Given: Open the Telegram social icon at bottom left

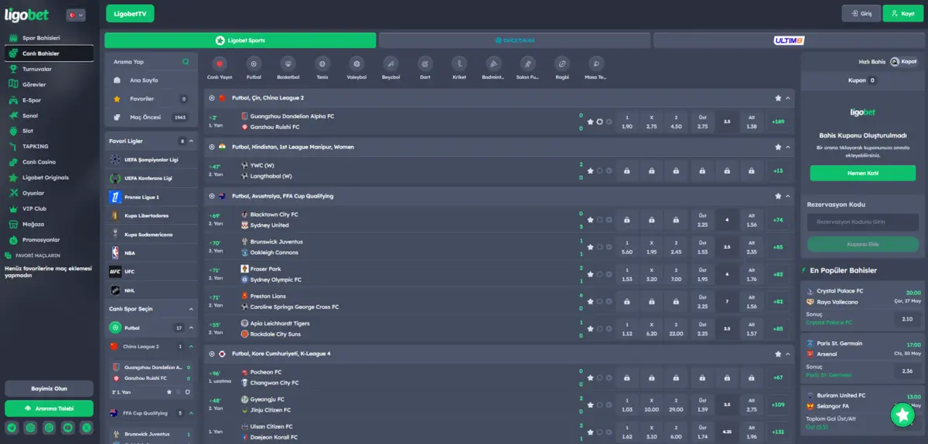Looking at the screenshot, I should point(12,427).
